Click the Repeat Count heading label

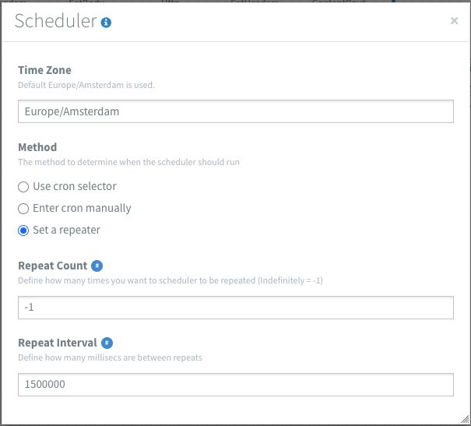(x=52, y=266)
